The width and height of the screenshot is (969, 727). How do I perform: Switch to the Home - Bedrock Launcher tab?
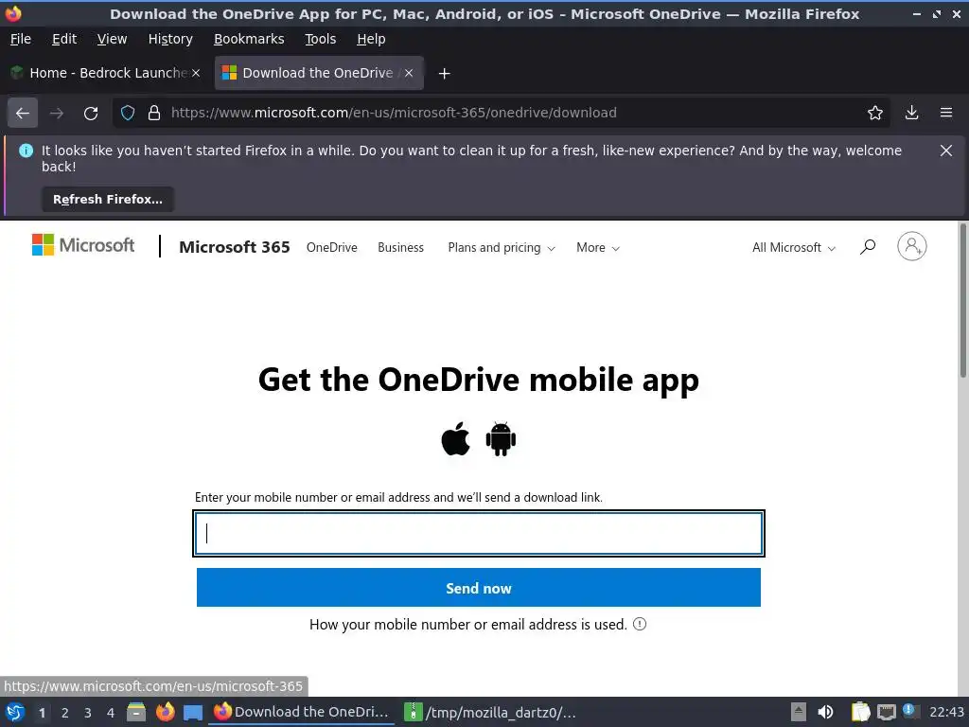(106, 73)
